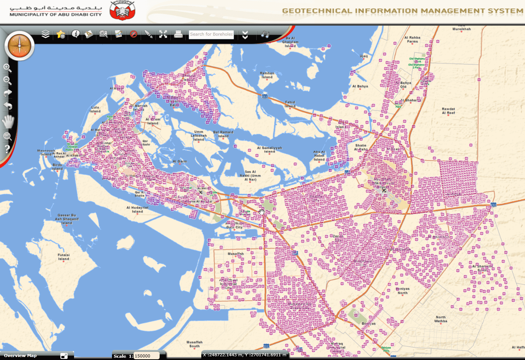The image size is (525, 360).
Task: Go to next map extent arrow
Action: point(7,93)
